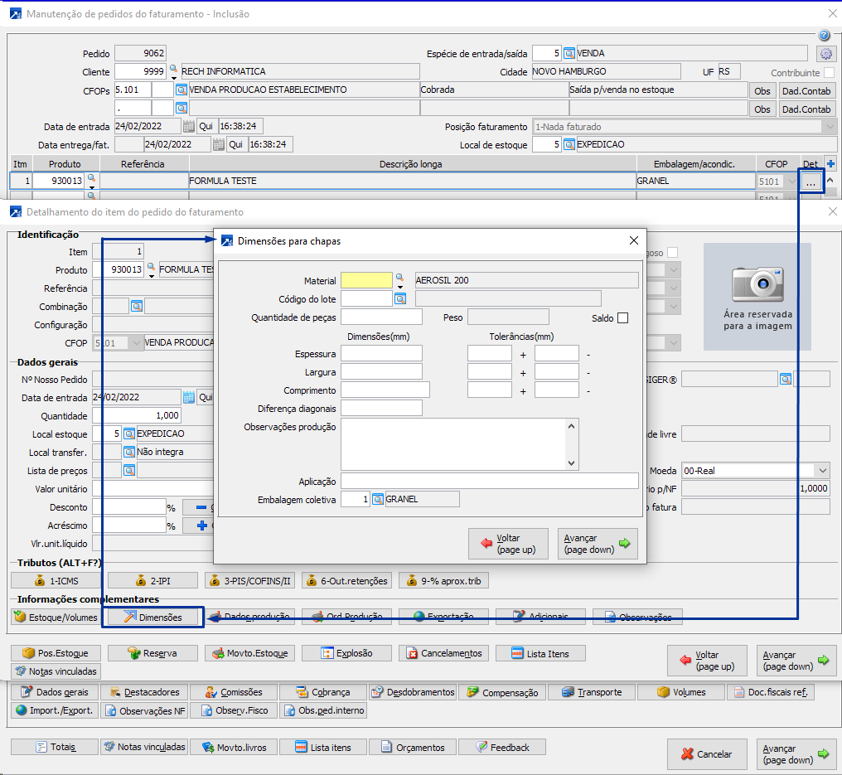Expand the Moeda dropdown
The height and width of the screenshot is (775, 842).
pos(821,470)
